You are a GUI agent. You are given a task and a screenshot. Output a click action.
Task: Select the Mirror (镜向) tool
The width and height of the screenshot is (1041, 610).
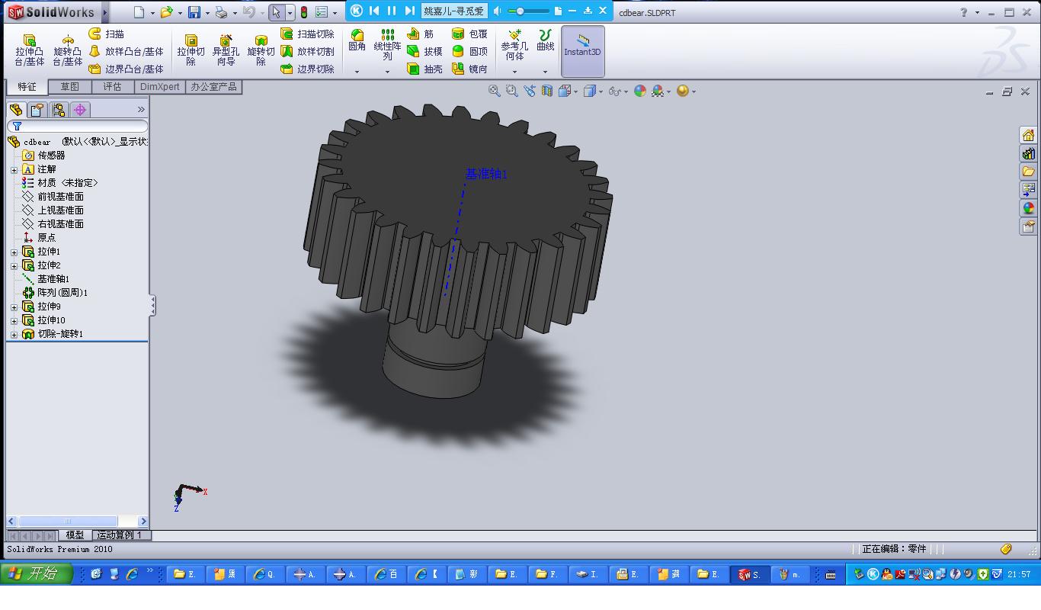tap(469, 69)
